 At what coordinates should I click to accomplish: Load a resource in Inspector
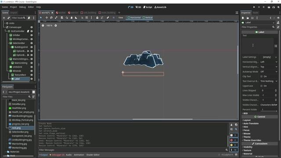pyautogui.click(x=248, y=18)
